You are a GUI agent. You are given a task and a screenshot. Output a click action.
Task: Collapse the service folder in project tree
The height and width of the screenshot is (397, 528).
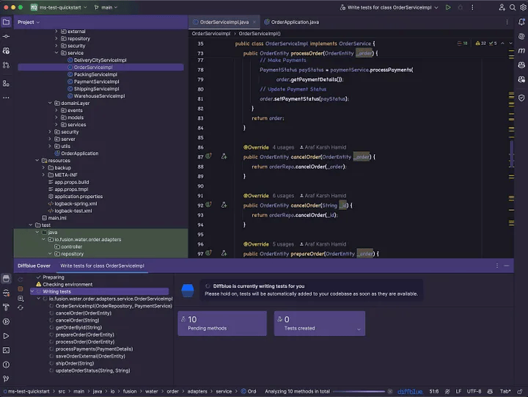(x=56, y=53)
